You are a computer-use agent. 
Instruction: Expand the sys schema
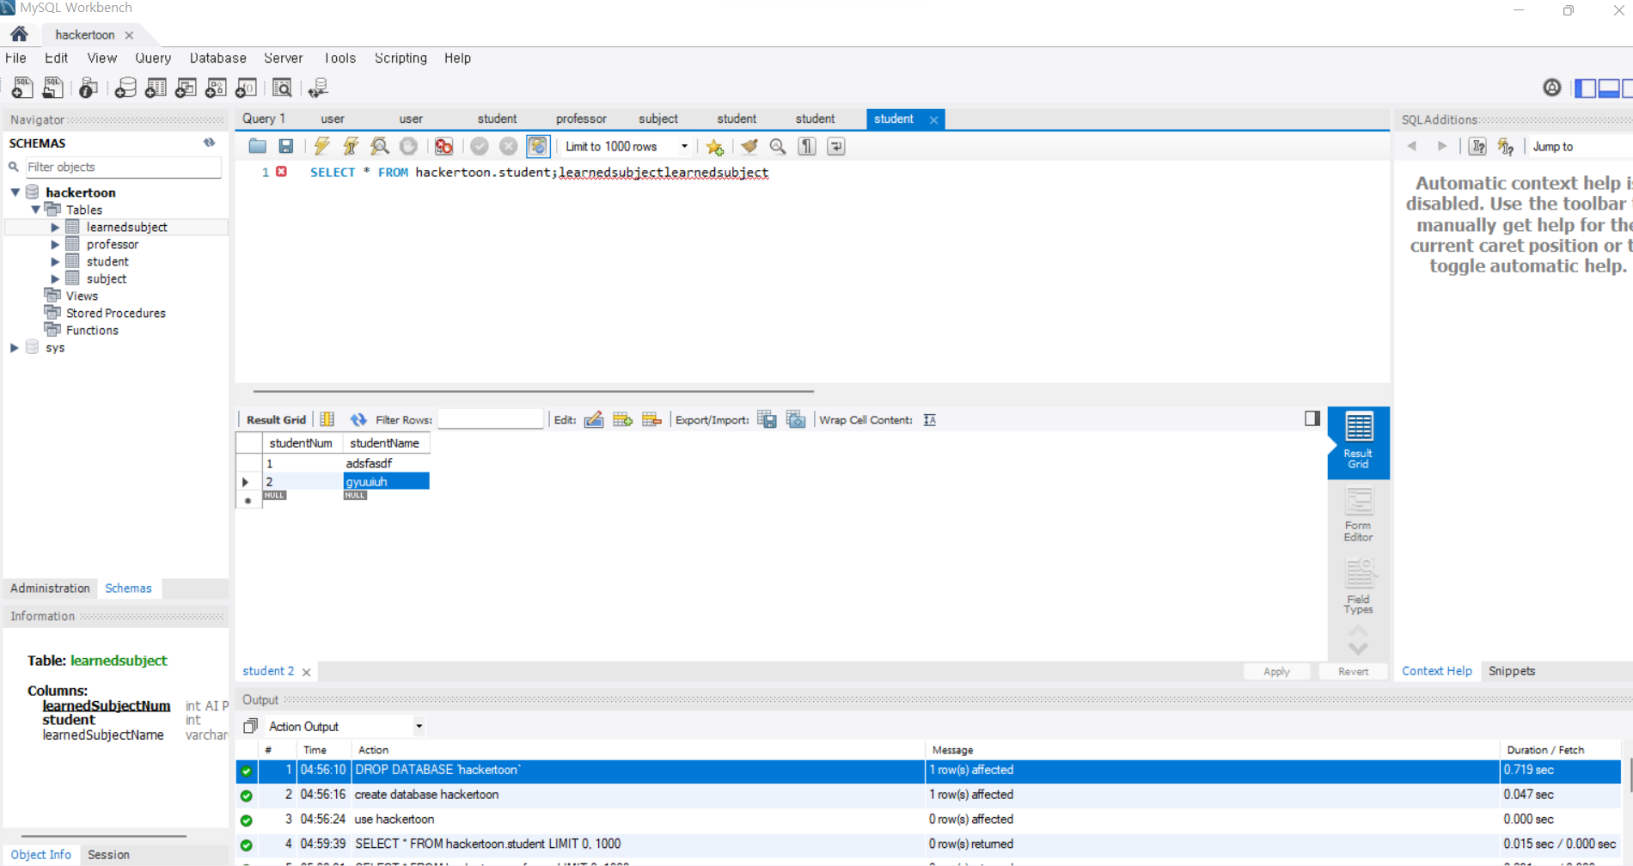click(x=15, y=347)
